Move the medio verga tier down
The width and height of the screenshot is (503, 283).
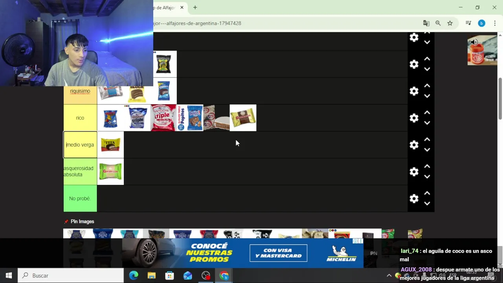427,150
